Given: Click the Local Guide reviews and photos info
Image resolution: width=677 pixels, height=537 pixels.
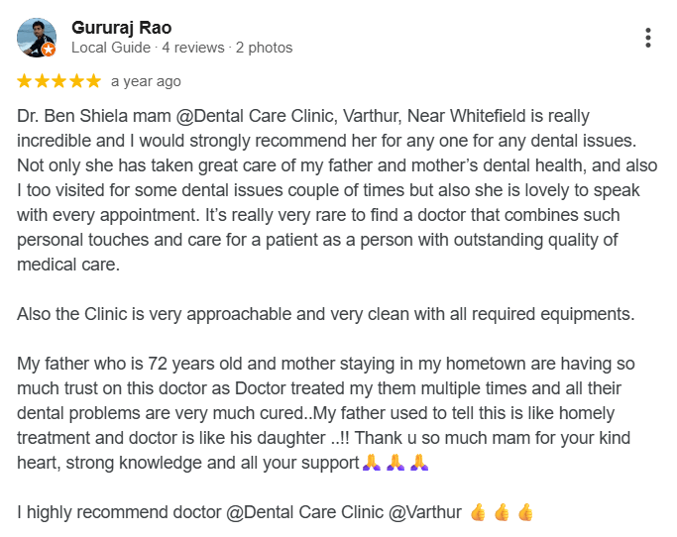Looking at the screenshot, I should [182, 48].
